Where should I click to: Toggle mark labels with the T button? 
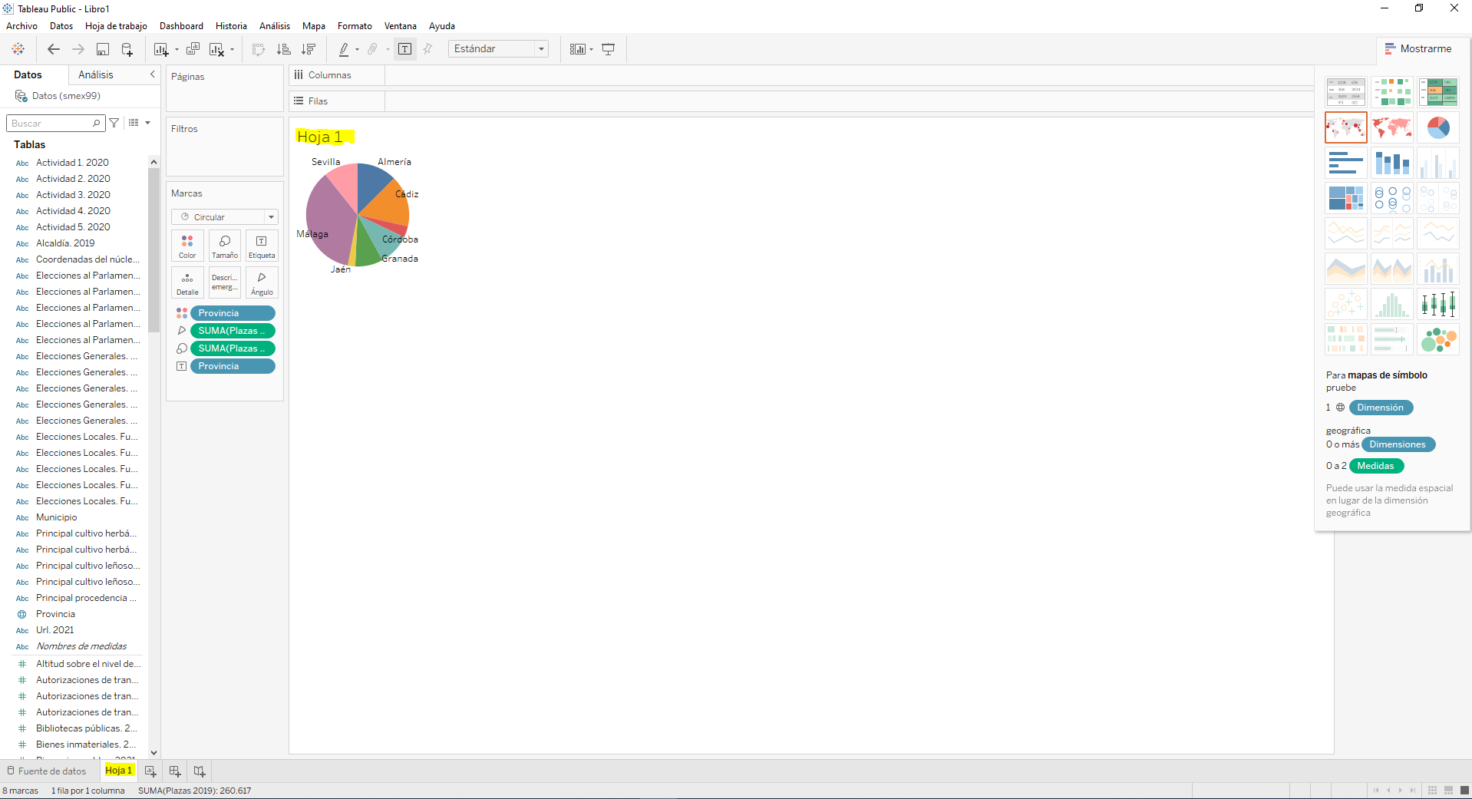click(405, 49)
